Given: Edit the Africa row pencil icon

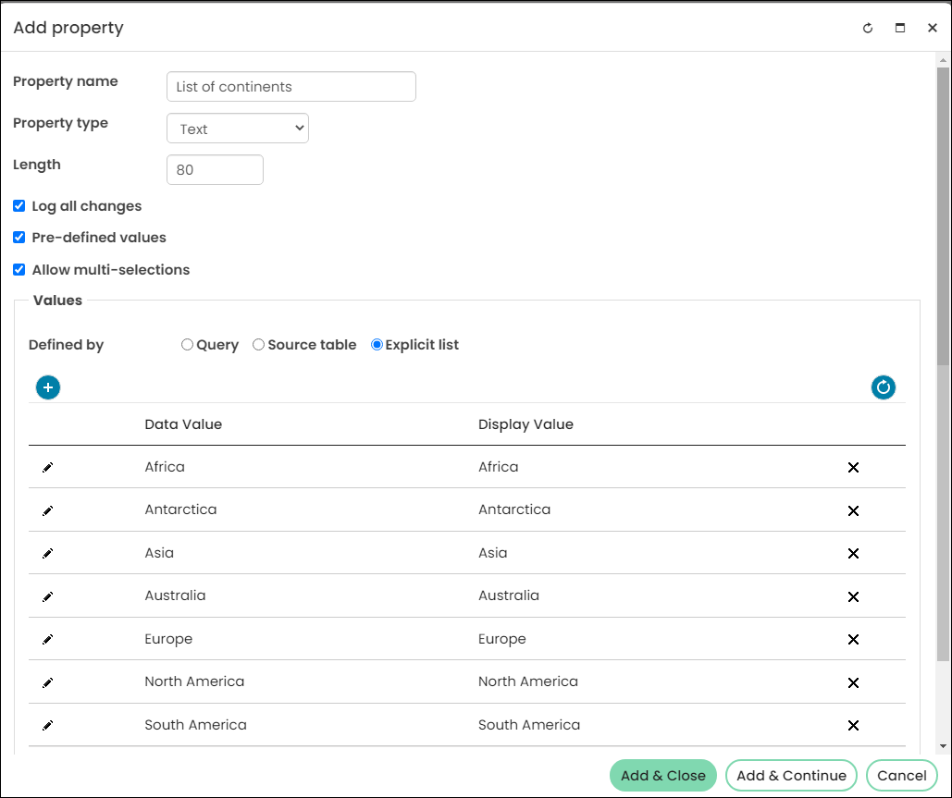Looking at the screenshot, I should [47, 467].
